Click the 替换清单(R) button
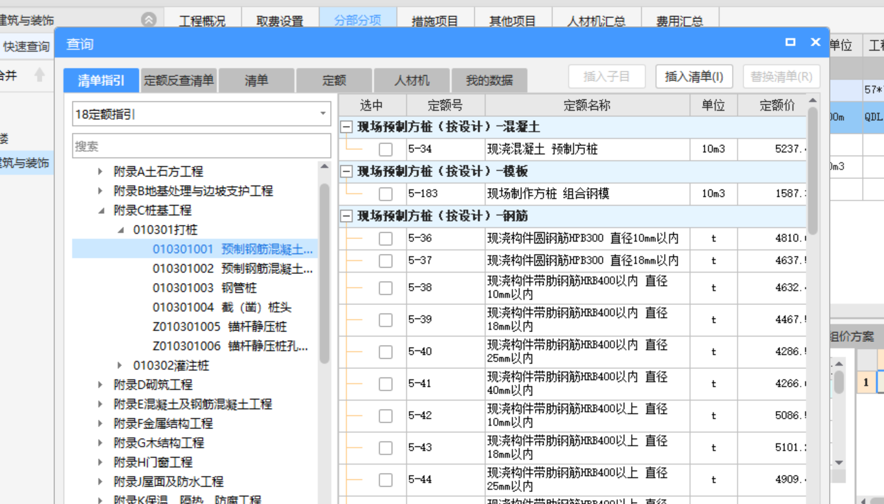Viewport: 884px width, 504px height. [782, 77]
